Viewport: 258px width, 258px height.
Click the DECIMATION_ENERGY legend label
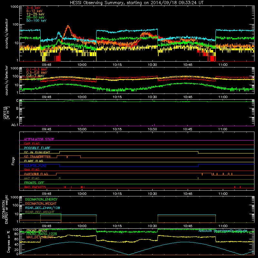click(41, 199)
